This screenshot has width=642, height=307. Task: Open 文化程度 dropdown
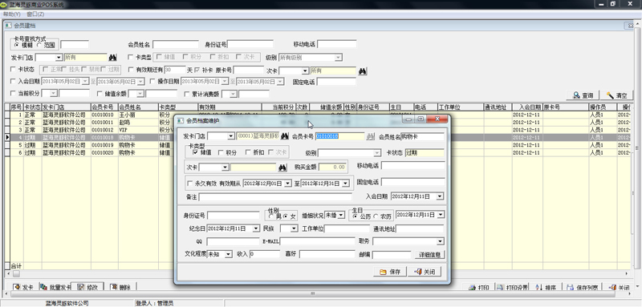pos(229,254)
